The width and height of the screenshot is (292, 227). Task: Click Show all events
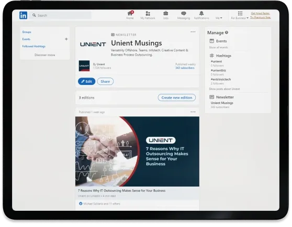(218, 47)
